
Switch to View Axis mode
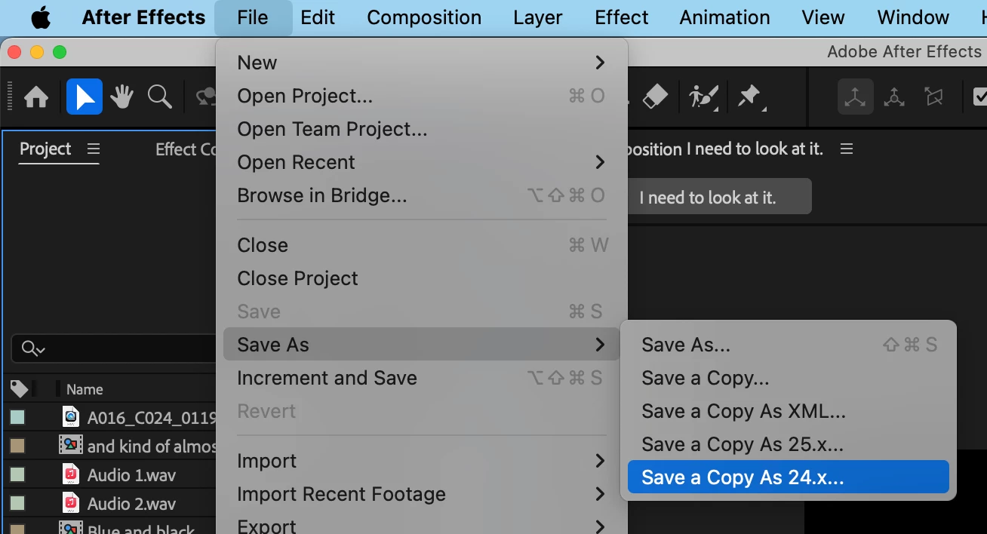click(x=933, y=97)
